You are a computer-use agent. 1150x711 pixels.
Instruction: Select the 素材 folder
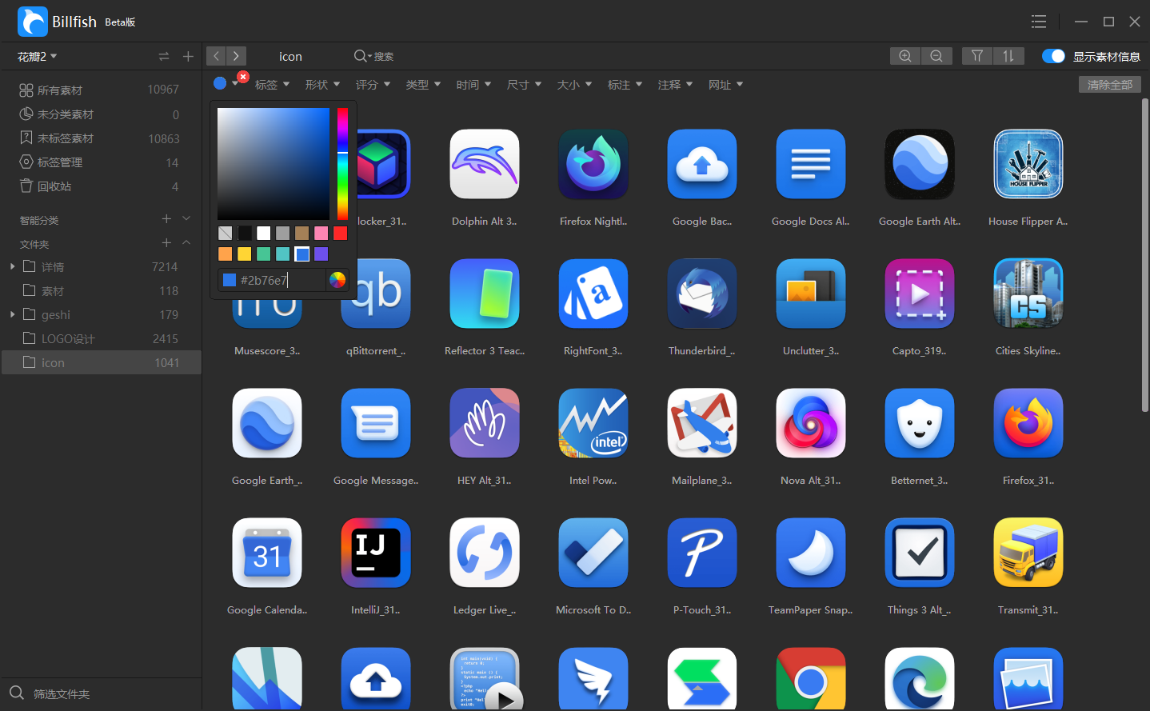(101, 290)
